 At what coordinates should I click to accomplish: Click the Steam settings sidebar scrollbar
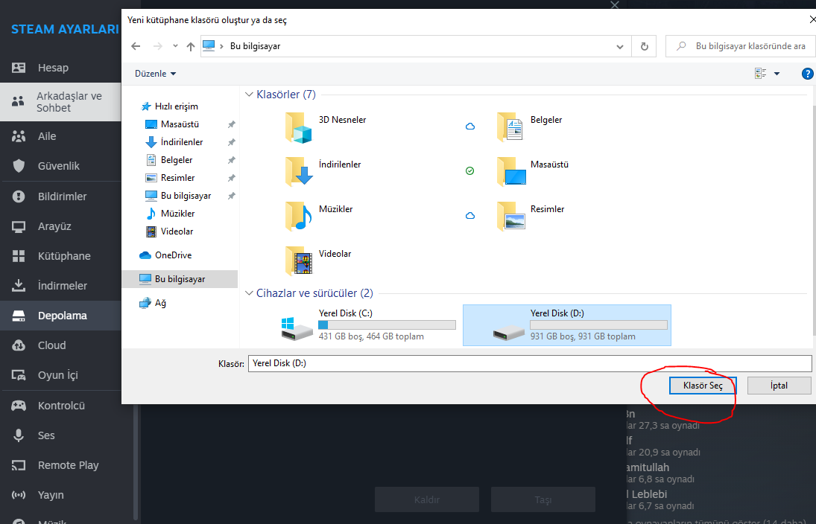click(136, 463)
